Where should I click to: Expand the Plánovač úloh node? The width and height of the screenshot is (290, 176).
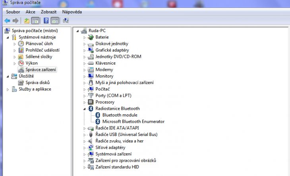pos(14,44)
